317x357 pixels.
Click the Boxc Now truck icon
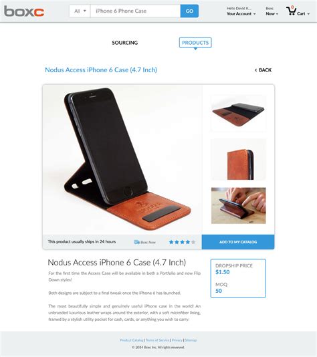coord(136,242)
